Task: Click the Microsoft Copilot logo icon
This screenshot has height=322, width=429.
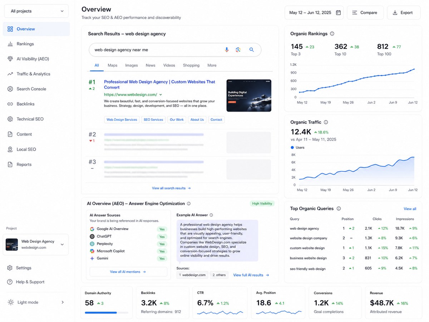Action: (92, 251)
